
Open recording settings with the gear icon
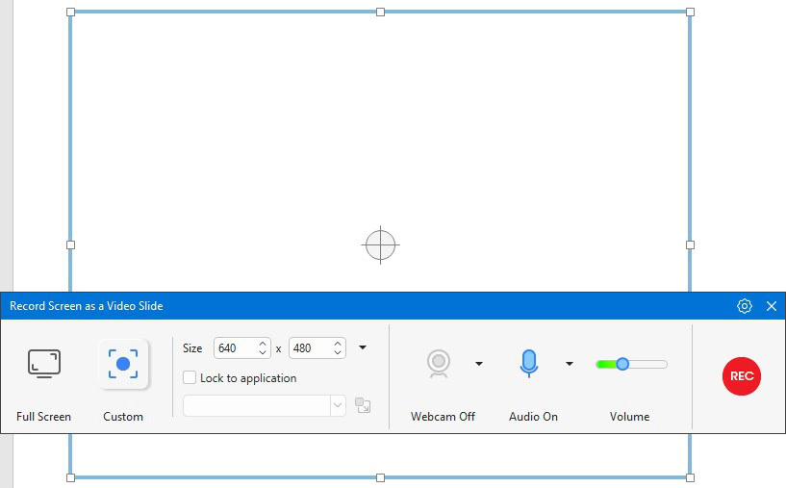(x=744, y=306)
